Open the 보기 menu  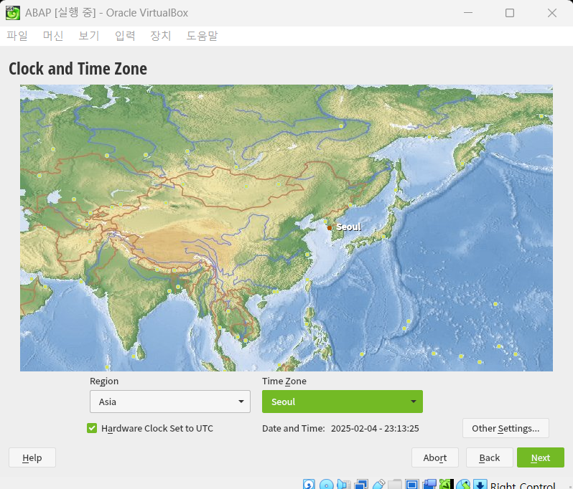89,36
